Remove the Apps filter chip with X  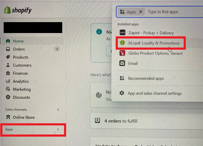(x=141, y=12)
